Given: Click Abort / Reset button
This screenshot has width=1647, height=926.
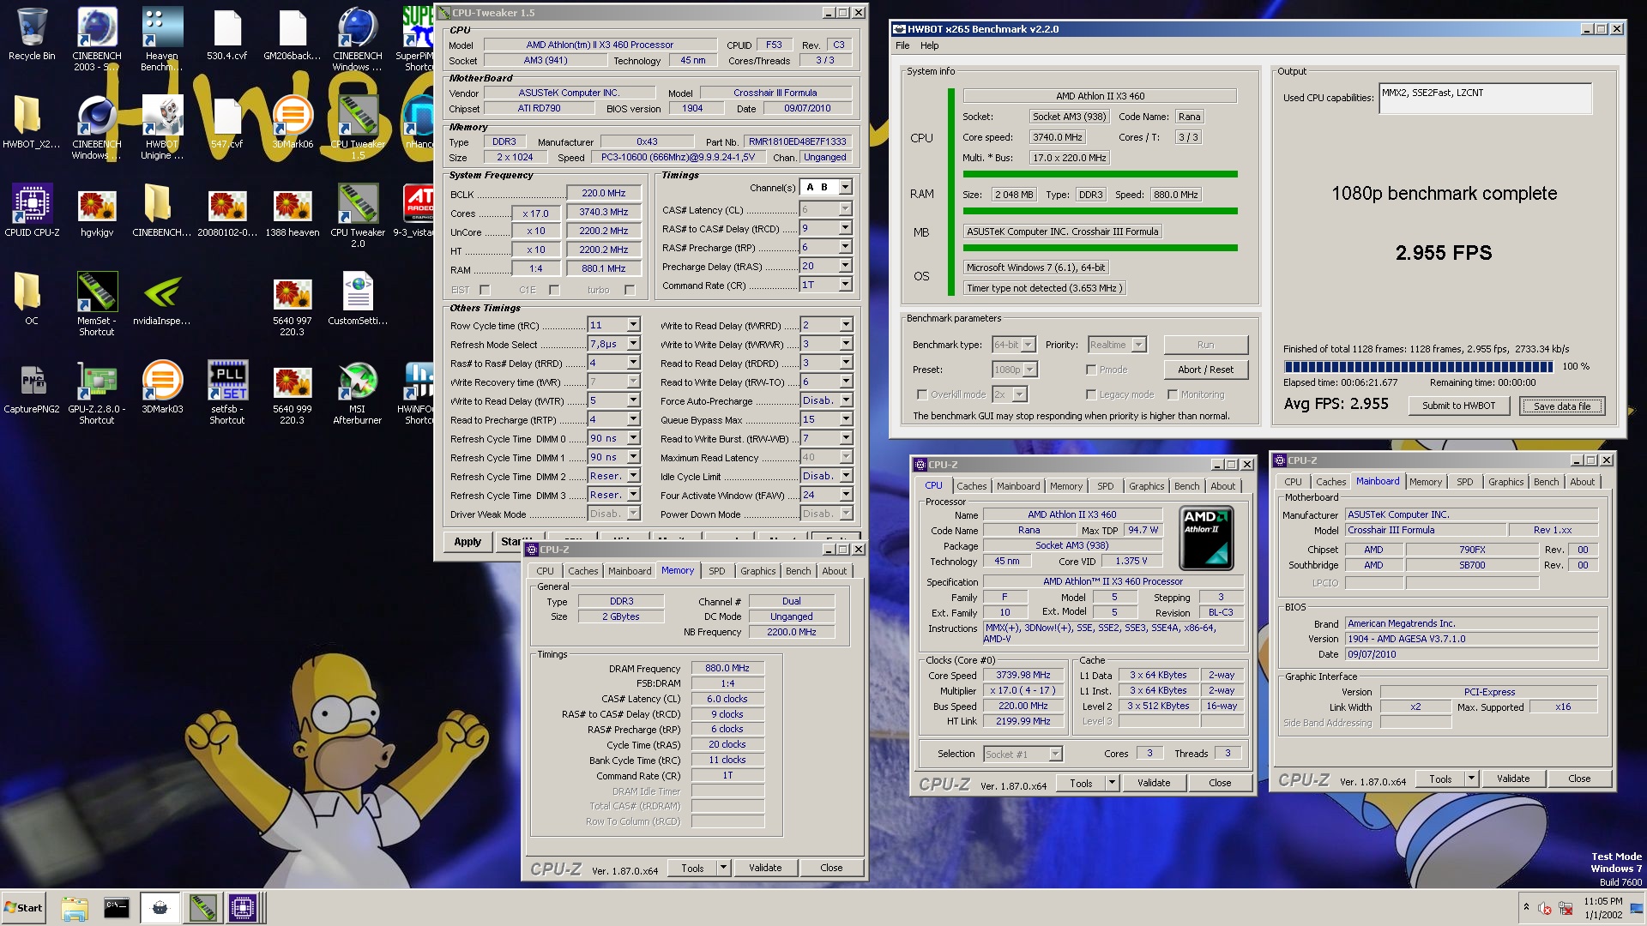Looking at the screenshot, I should (x=1205, y=370).
